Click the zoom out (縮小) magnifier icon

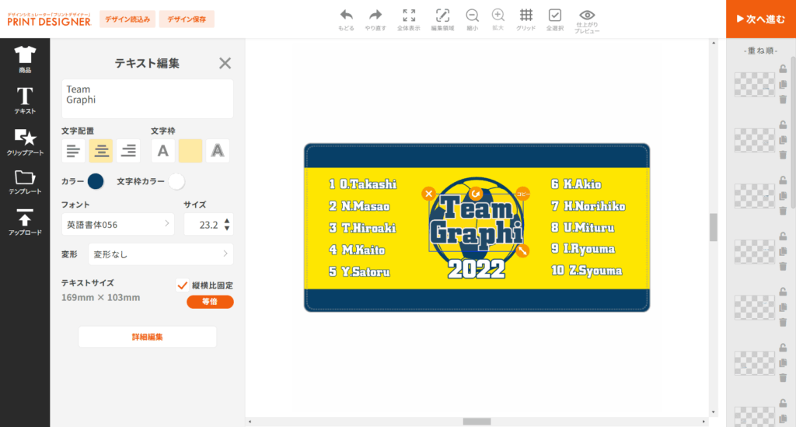(472, 15)
